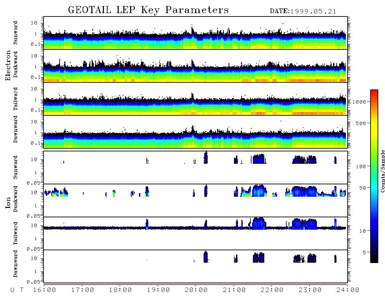Viewport: 385px width, 296px height.
Task: Click the 'Dawnward' label of the Ion group
Action: click(x=16, y=264)
